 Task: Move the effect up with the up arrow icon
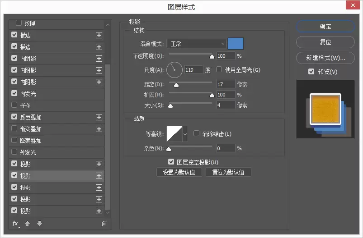(x=27, y=224)
